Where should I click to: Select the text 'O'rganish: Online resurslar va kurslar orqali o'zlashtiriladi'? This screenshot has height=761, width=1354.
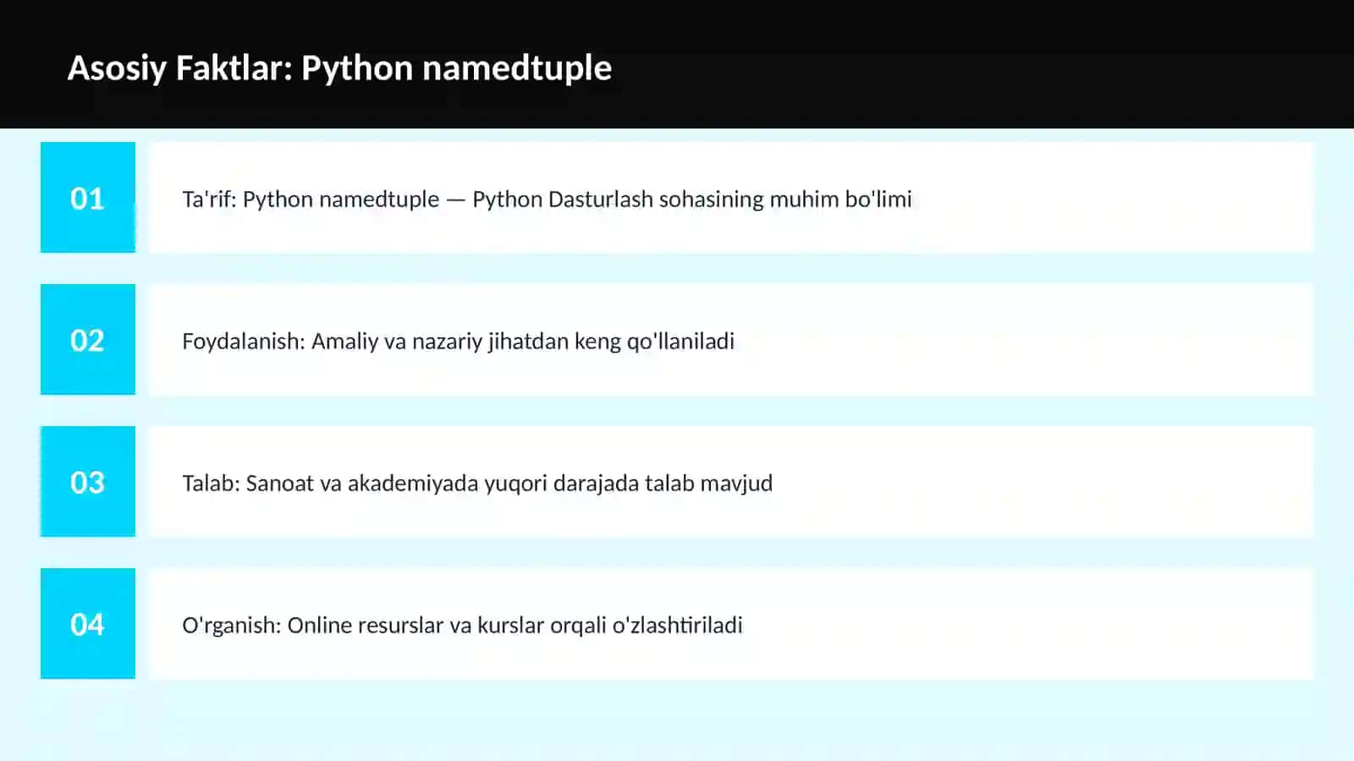click(x=462, y=626)
